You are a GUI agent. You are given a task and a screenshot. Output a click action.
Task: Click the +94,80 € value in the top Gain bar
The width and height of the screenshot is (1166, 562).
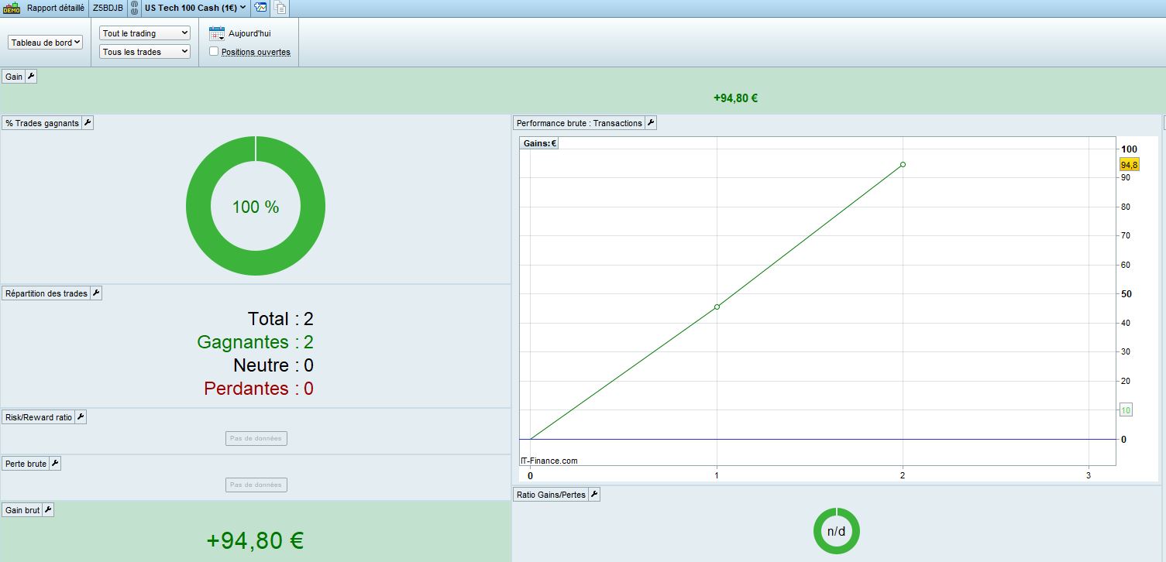[735, 98]
